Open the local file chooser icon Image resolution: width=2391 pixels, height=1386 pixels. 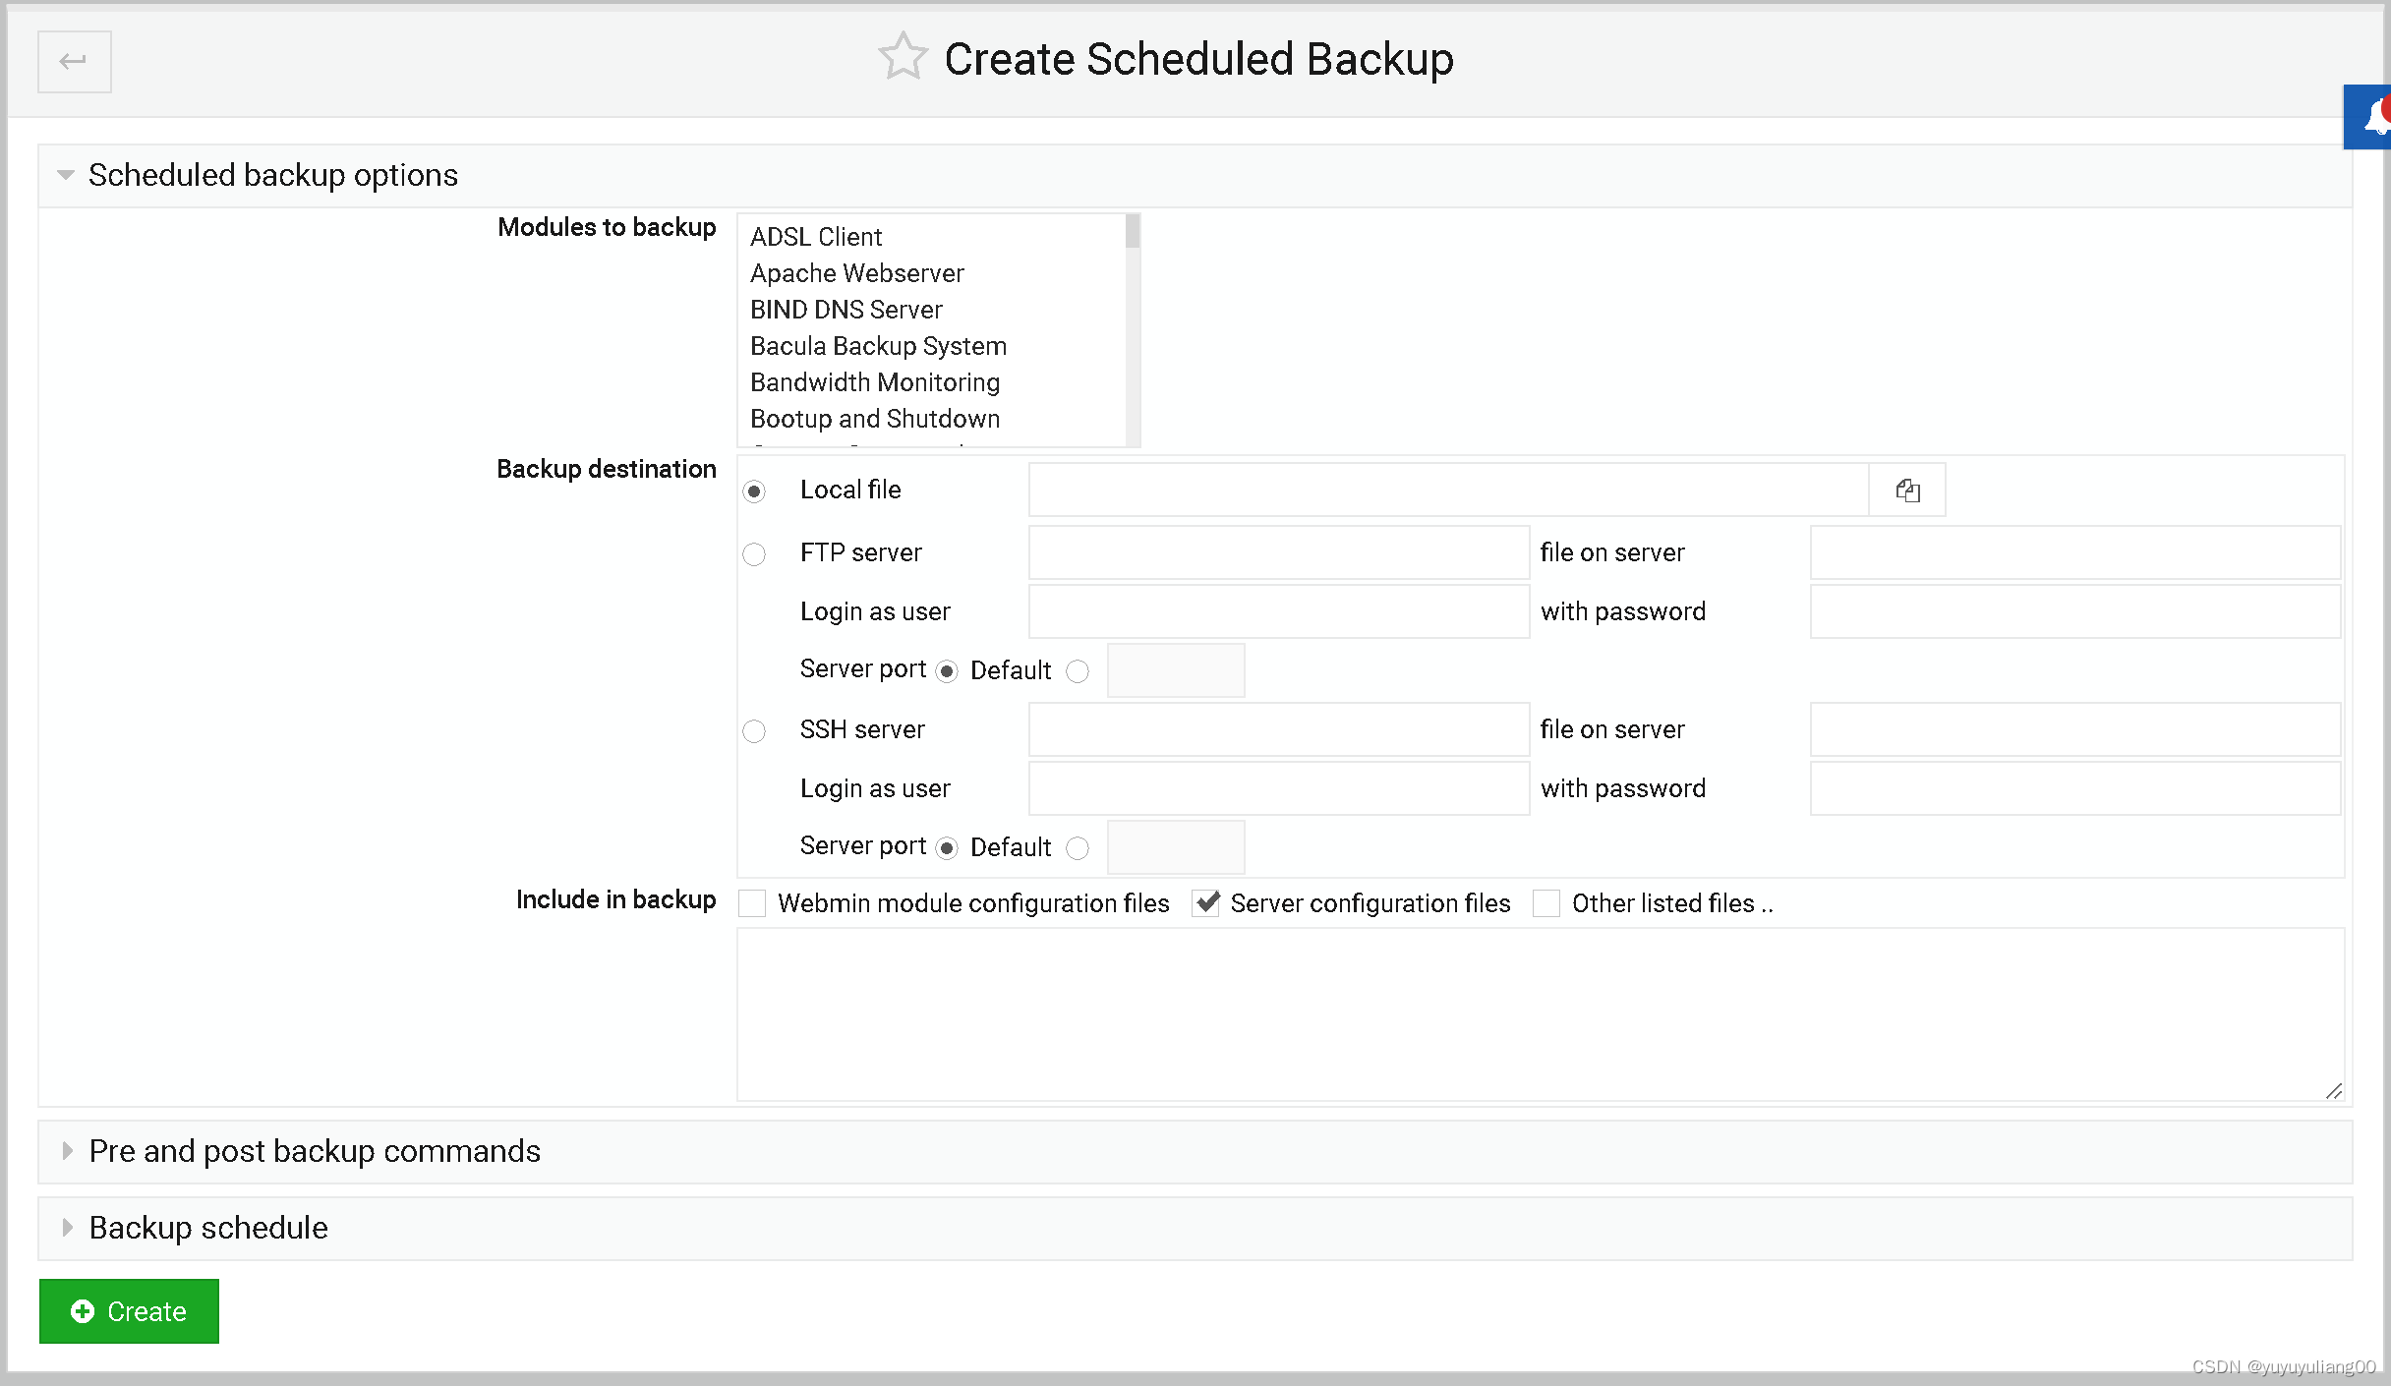click(1906, 490)
